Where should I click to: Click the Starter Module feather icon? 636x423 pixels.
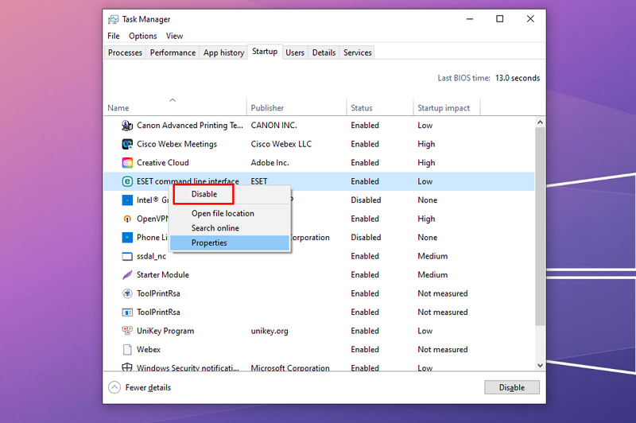pos(127,274)
